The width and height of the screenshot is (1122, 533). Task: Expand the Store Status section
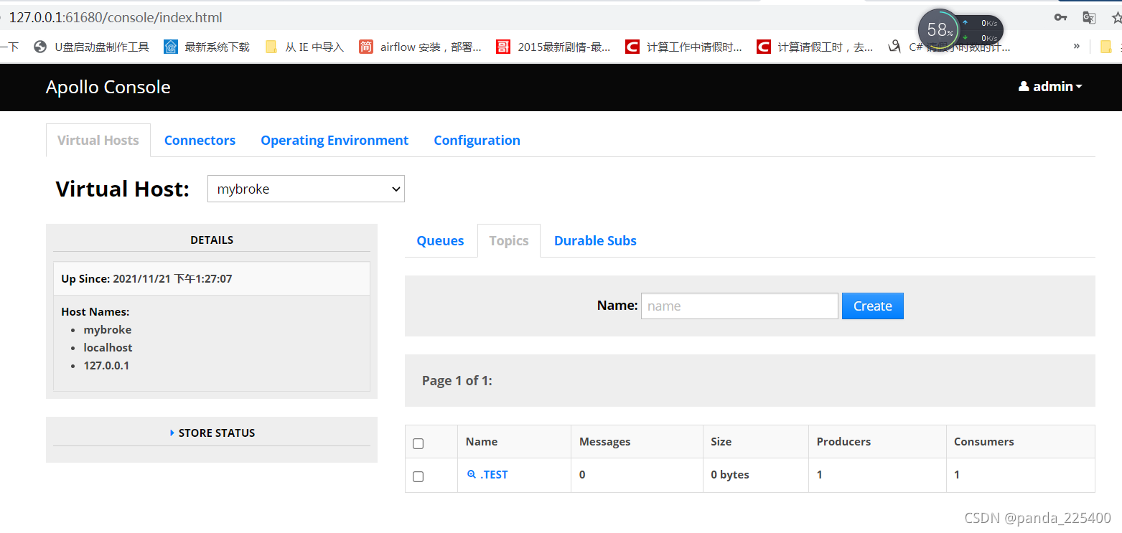pos(212,433)
